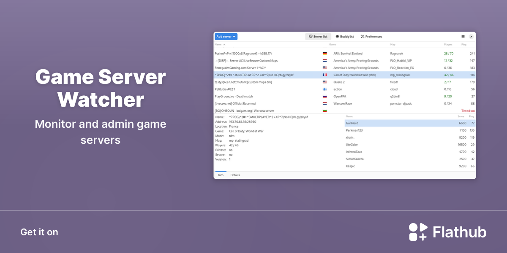Sort servers by Map column header
Image resolution: width=507 pixels, height=253 pixels.
pyautogui.click(x=393, y=44)
